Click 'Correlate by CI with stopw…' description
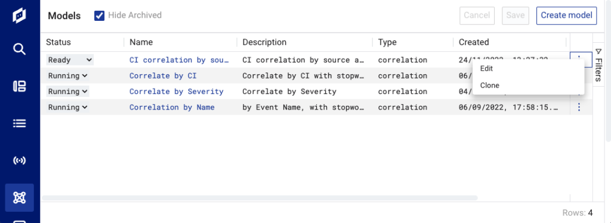 [x=304, y=76]
